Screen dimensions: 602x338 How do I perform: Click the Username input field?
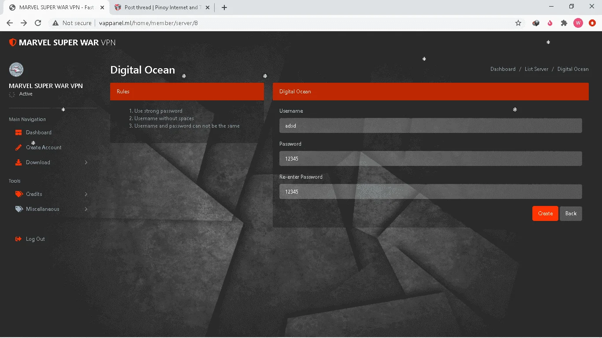pyautogui.click(x=431, y=125)
